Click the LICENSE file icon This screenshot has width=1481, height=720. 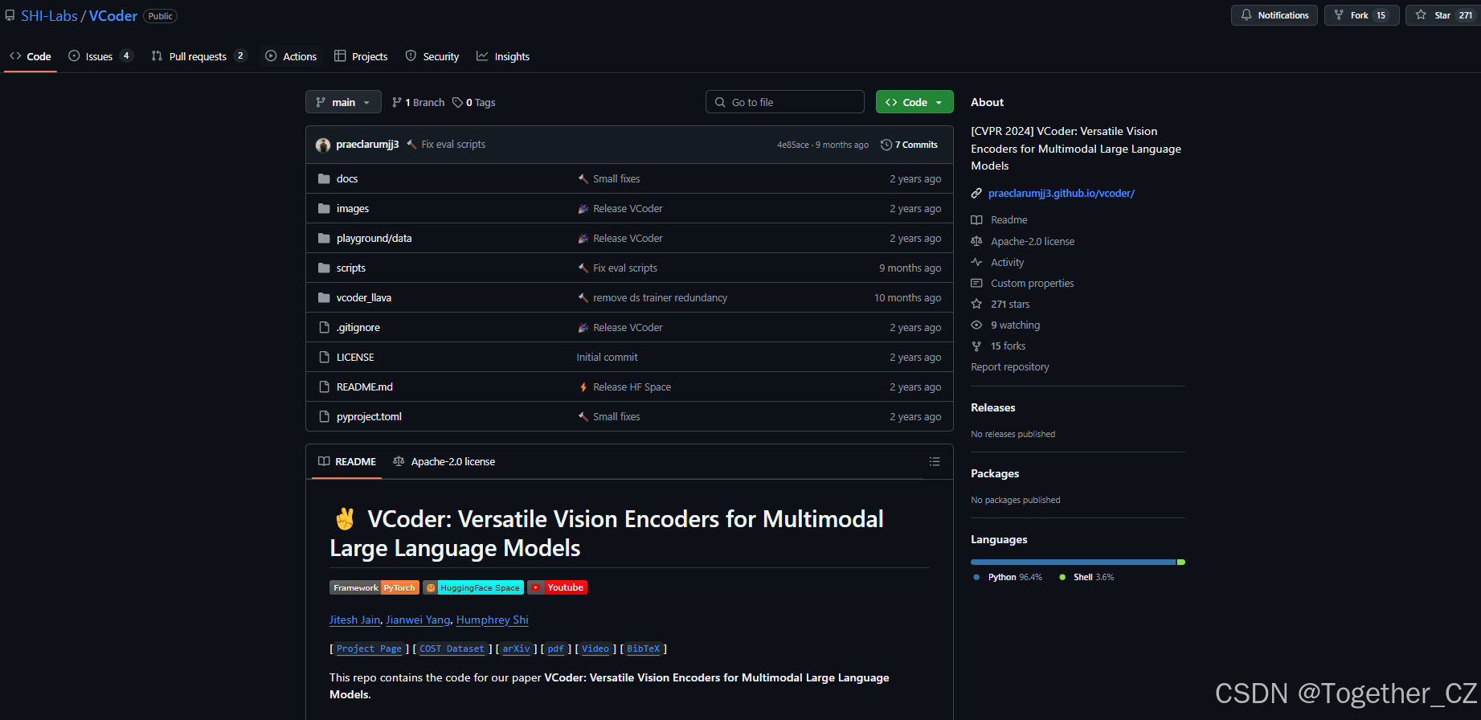coord(325,357)
